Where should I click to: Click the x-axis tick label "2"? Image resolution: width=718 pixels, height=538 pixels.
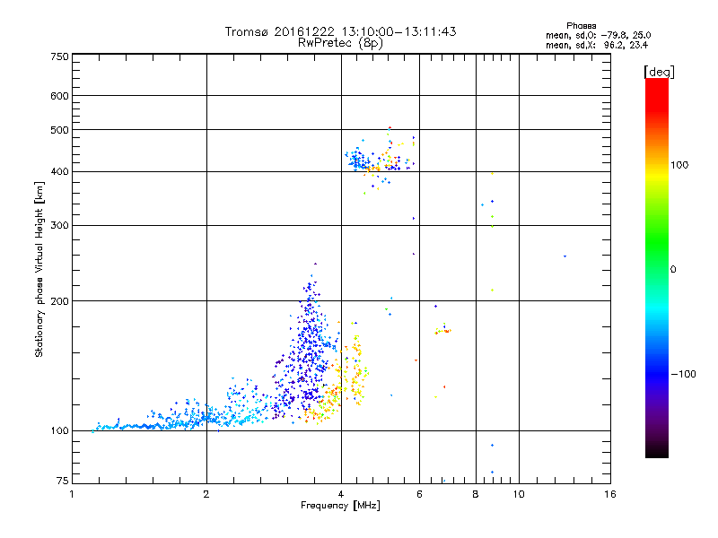(x=206, y=494)
